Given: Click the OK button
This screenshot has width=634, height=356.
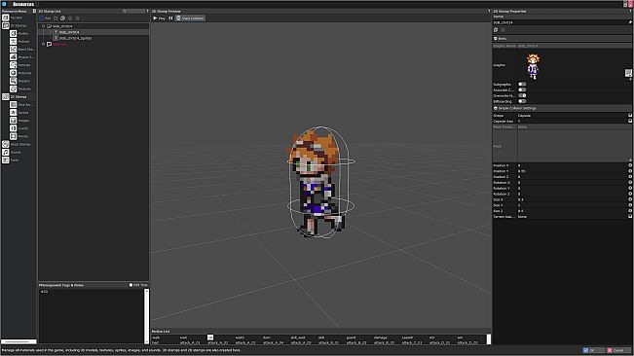Looking at the screenshot, I should coord(593,350).
